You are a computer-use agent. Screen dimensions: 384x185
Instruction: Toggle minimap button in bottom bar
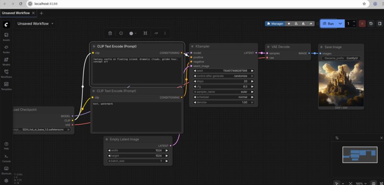click(373, 183)
